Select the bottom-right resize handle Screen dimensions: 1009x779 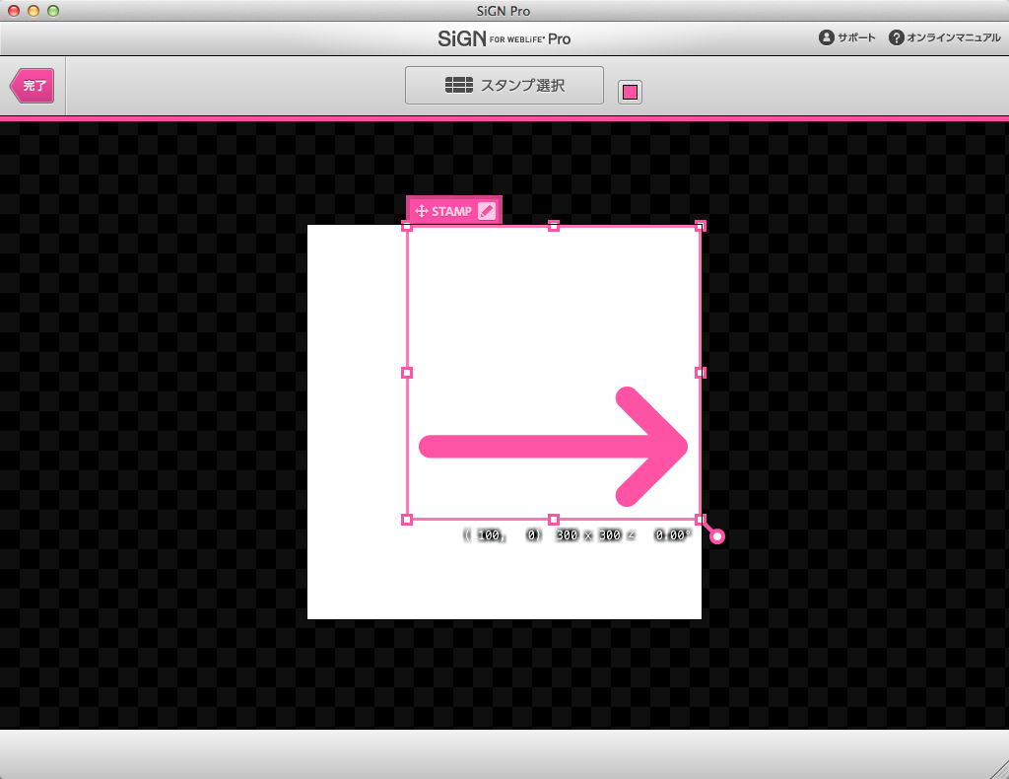click(x=701, y=520)
